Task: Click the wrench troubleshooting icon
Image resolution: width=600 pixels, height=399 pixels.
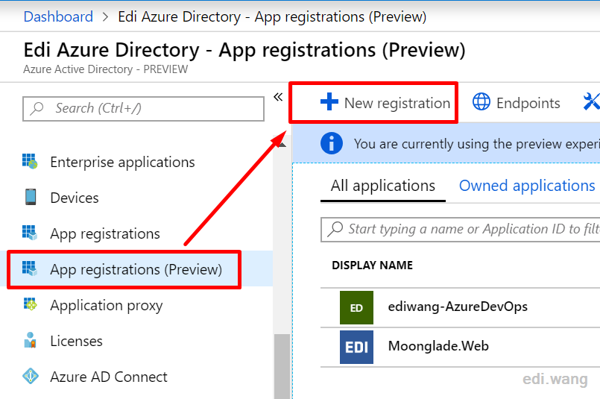Action: point(592,102)
